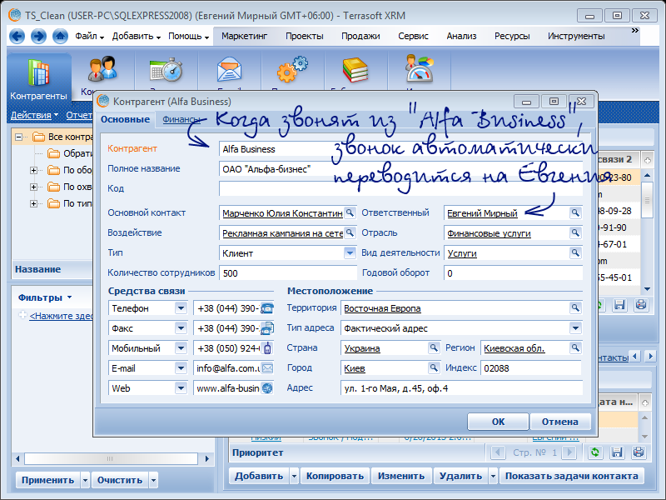This screenshot has width=666, height=500.
Task: Click the Адрес input field
Action: (461, 387)
